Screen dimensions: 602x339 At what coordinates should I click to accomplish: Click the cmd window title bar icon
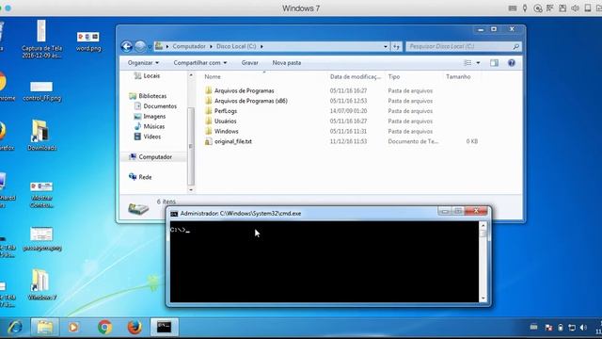point(174,214)
